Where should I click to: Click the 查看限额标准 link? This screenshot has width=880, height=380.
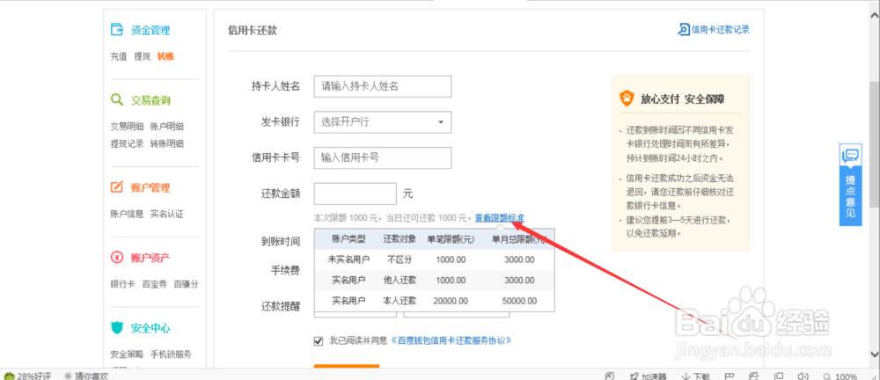tap(500, 218)
